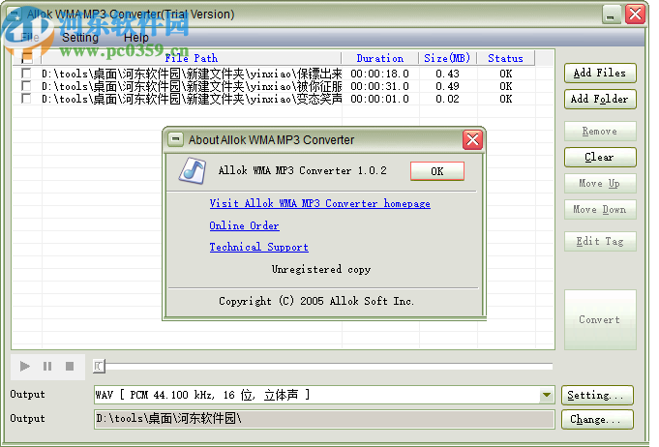
Task: Toggle the select-all checkbox in list header
Action: [26, 57]
